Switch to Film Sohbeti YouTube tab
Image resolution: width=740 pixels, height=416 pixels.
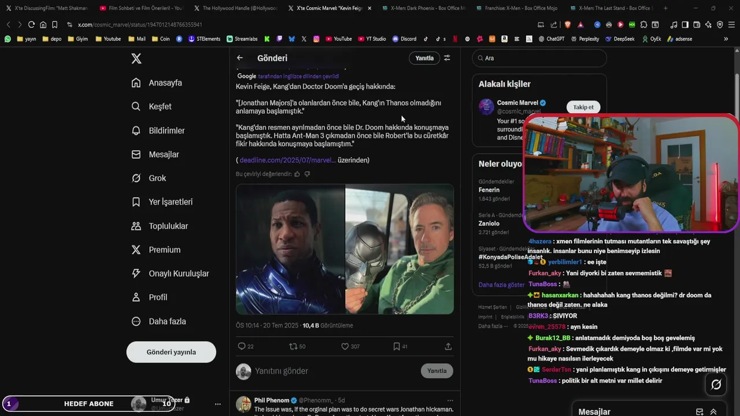[x=140, y=8]
